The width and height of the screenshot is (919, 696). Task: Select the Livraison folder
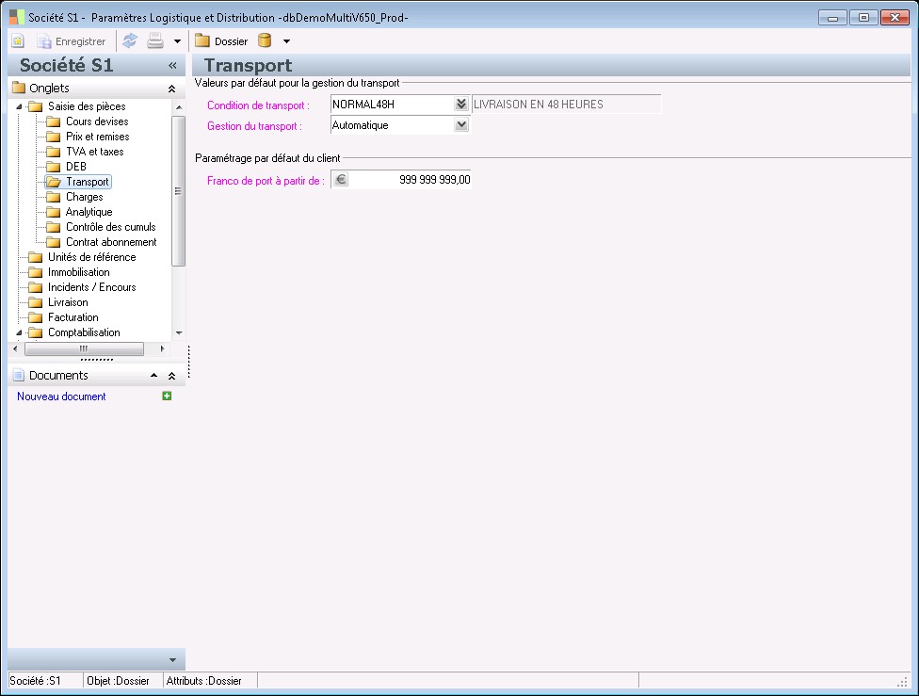[x=68, y=302]
